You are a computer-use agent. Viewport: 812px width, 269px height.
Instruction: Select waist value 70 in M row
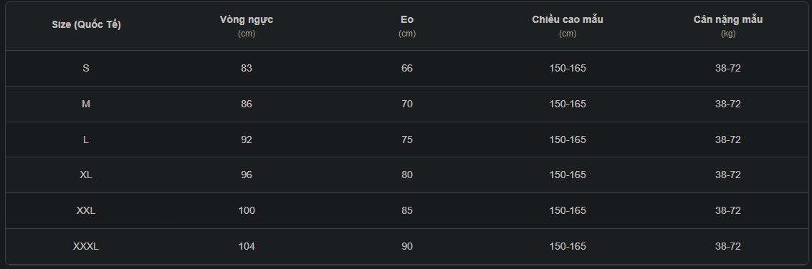pyautogui.click(x=407, y=104)
